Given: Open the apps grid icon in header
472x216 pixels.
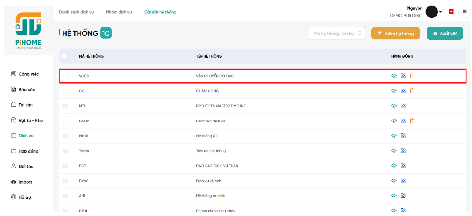Looking at the screenshot, I should (465, 12).
